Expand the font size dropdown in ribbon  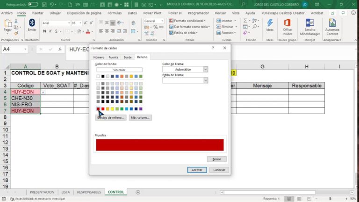[x=80, y=23]
